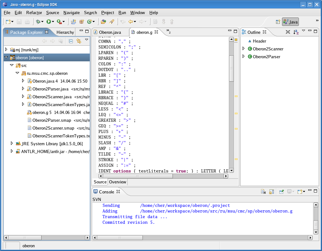322x251 pixels.
Task: Select the Source tab below the editor
Action: point(100,182)
